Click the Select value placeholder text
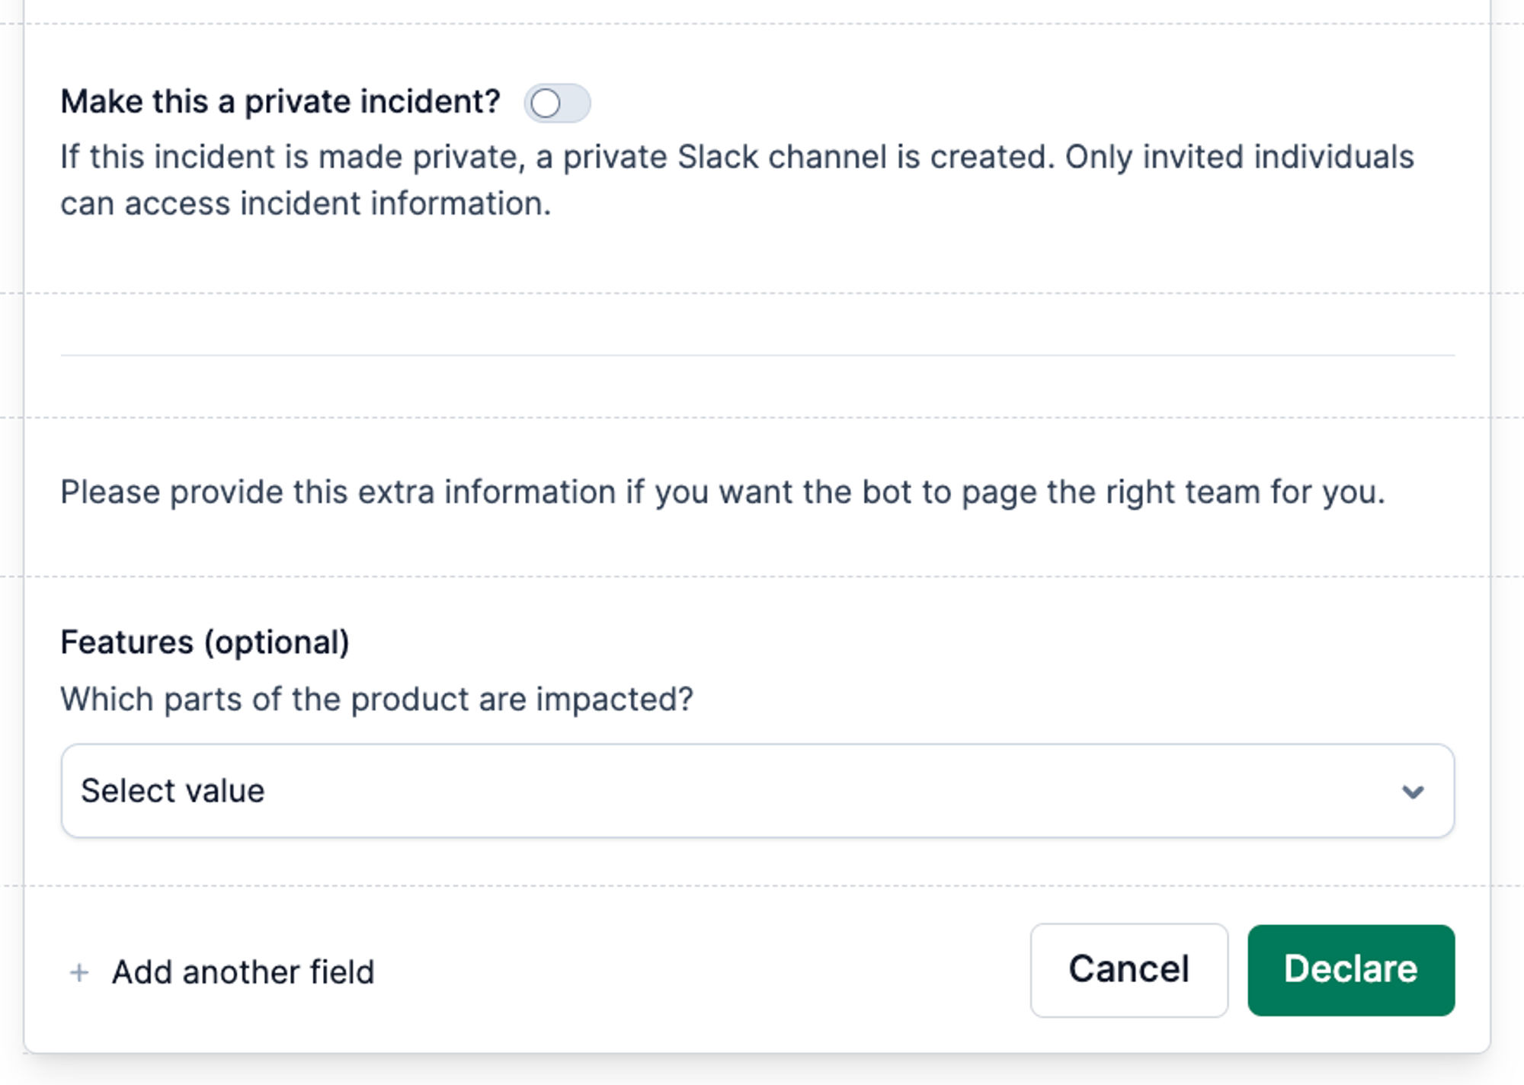This screenshot has width=1524, height=1085. click(173, 791)
